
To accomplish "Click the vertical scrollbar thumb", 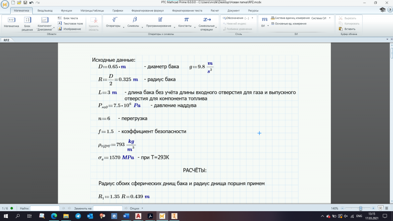I will [x=391, y=53].
